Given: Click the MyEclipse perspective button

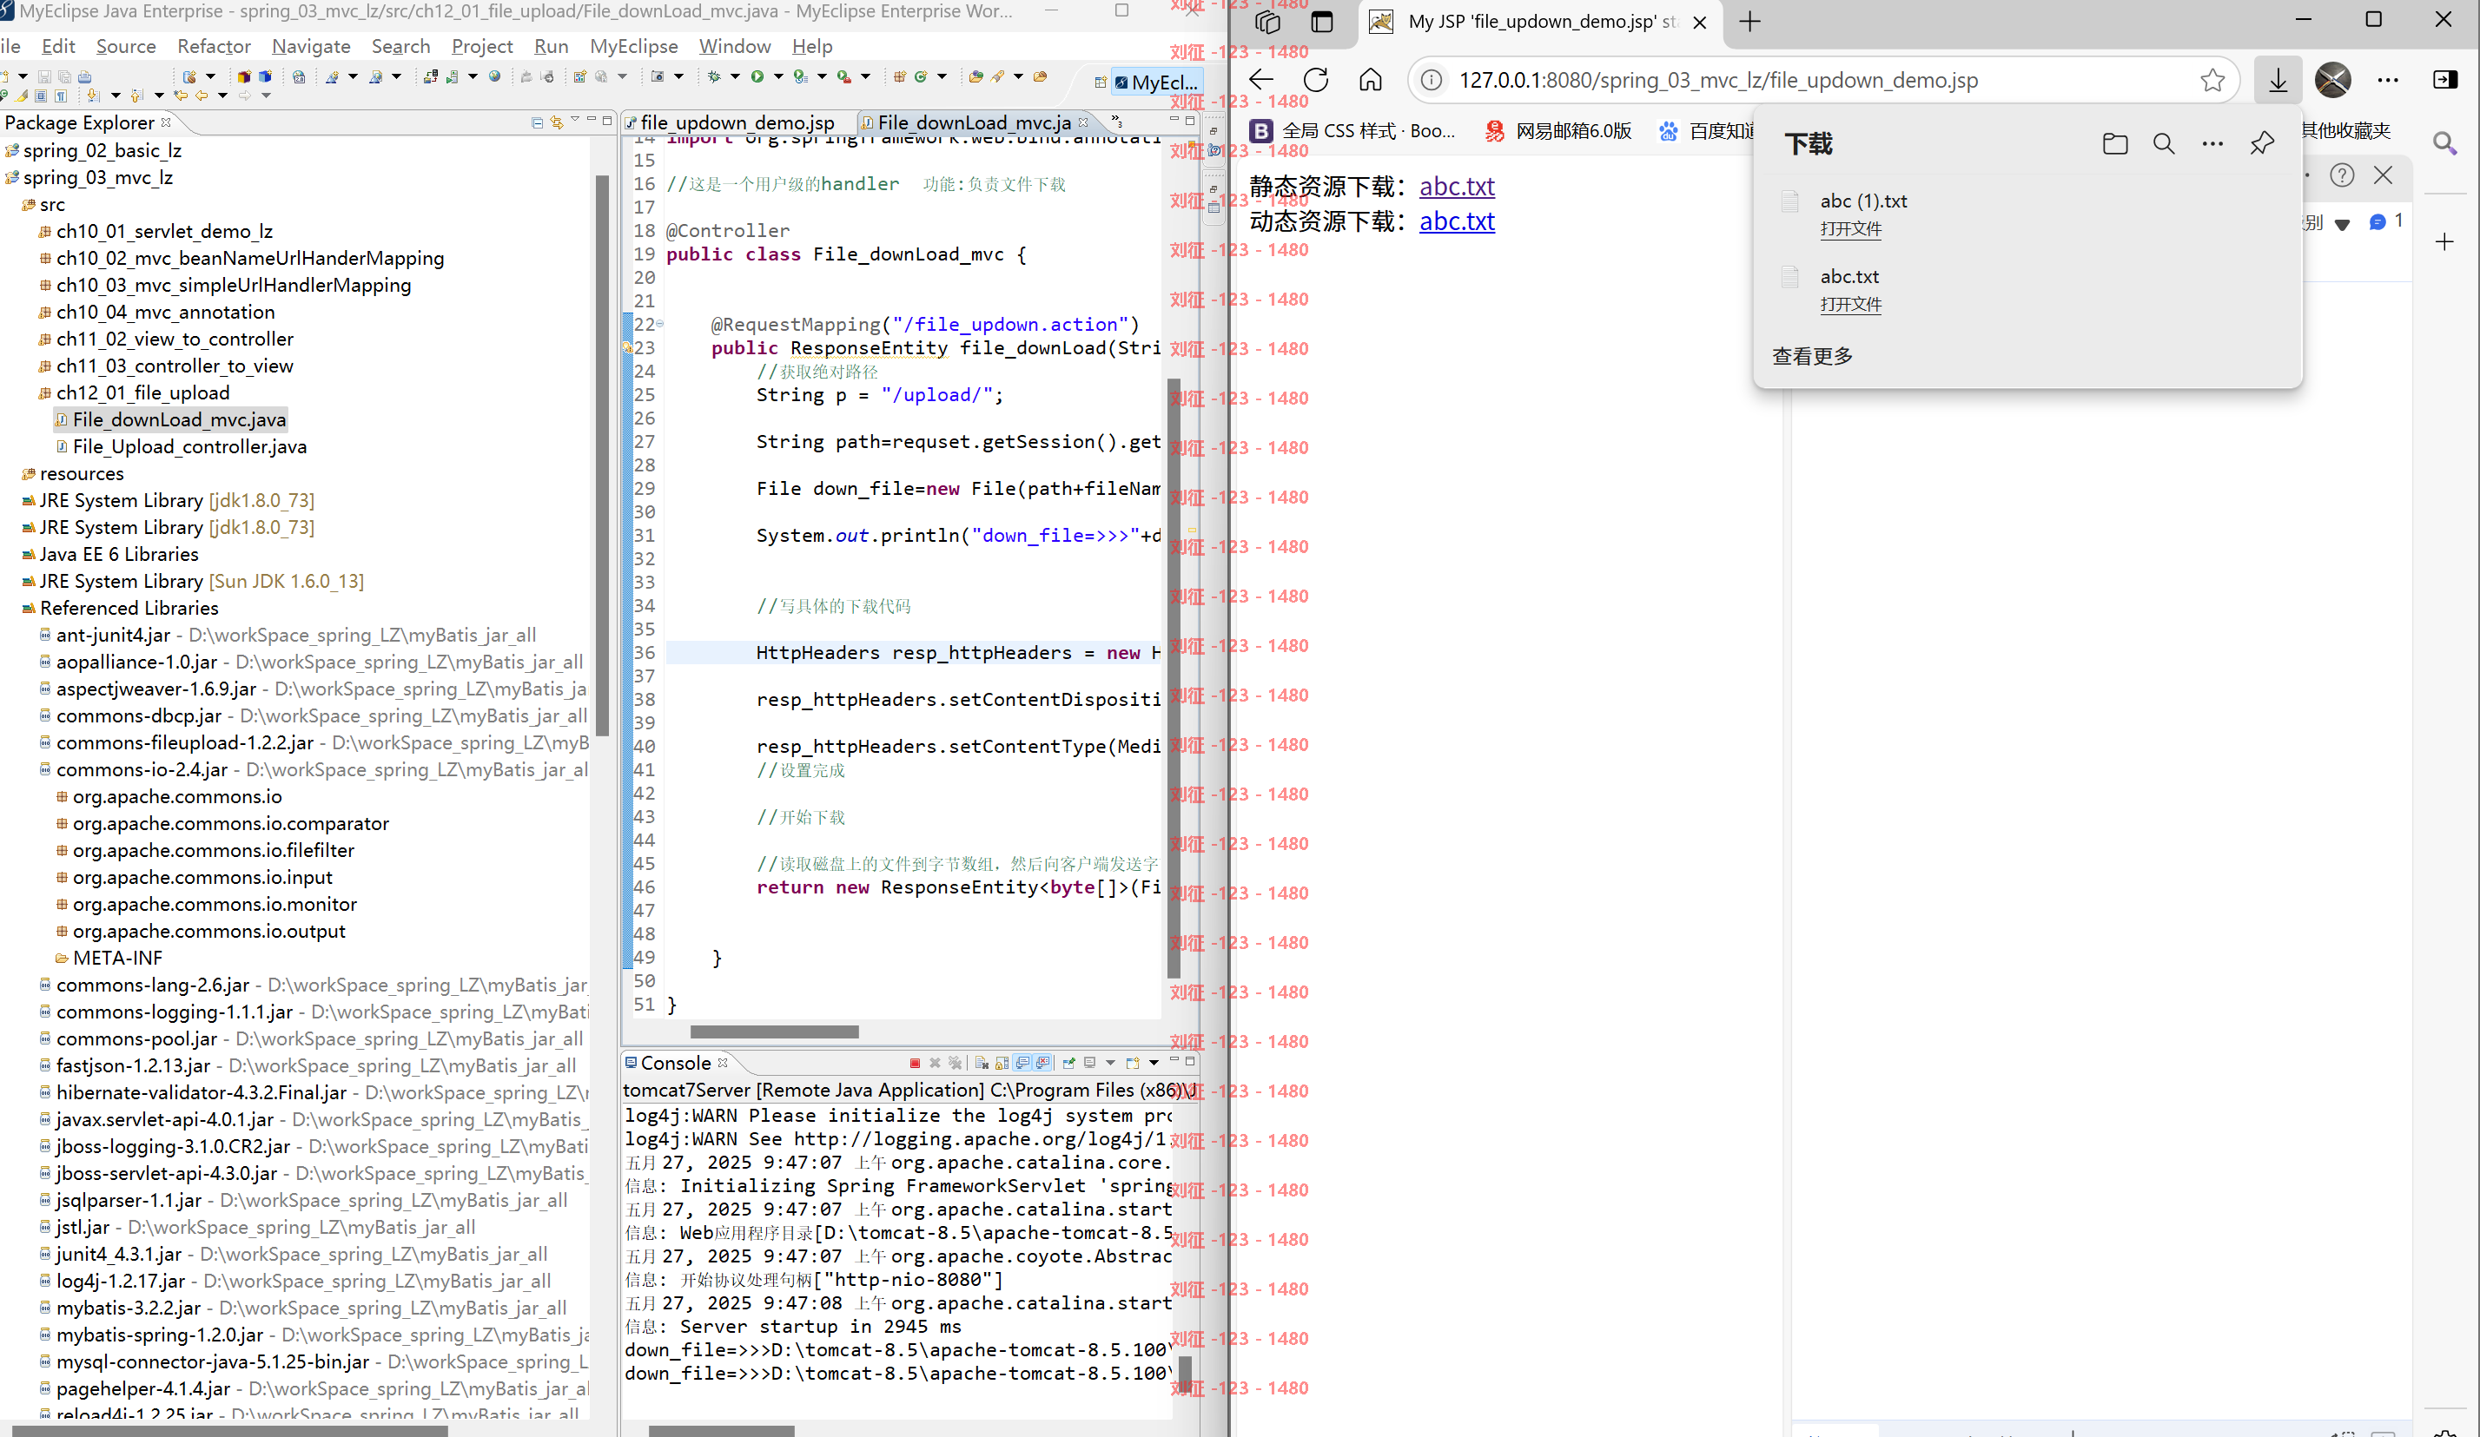Looking at the screenshot, I should 1156,82.
